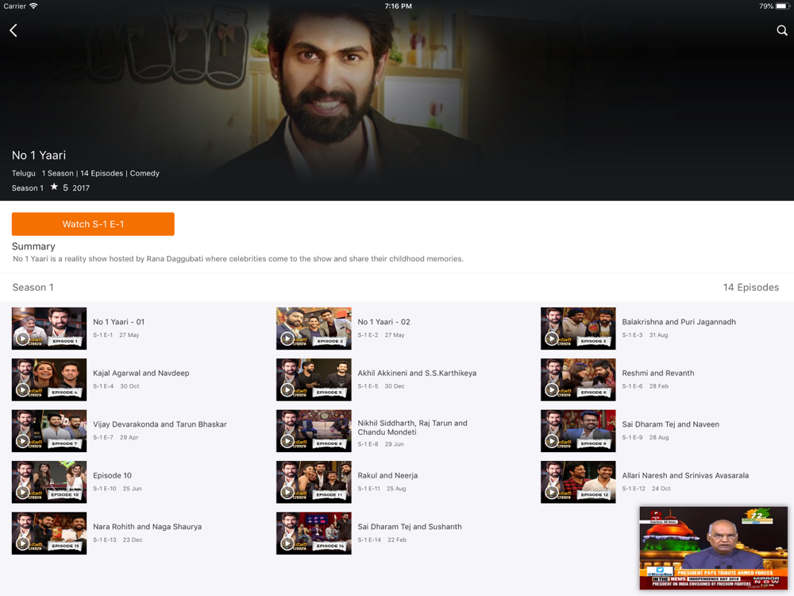Tap the Wi-Fi status icon
The image size is (794, 596).
pyautogui.click(x=33, y=6)
